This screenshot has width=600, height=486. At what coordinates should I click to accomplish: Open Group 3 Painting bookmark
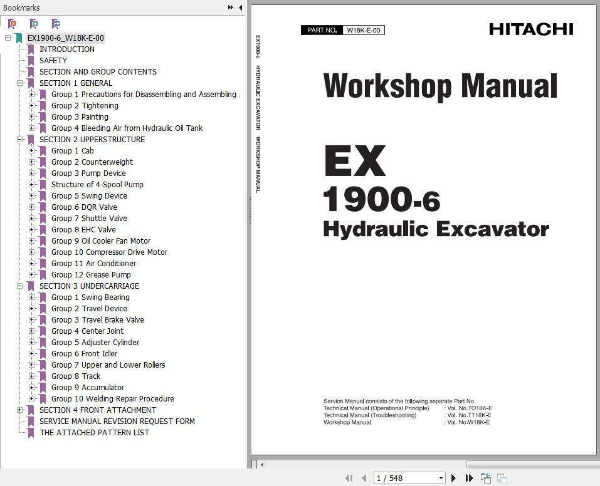pyautogui.click(x=80, y=117)
